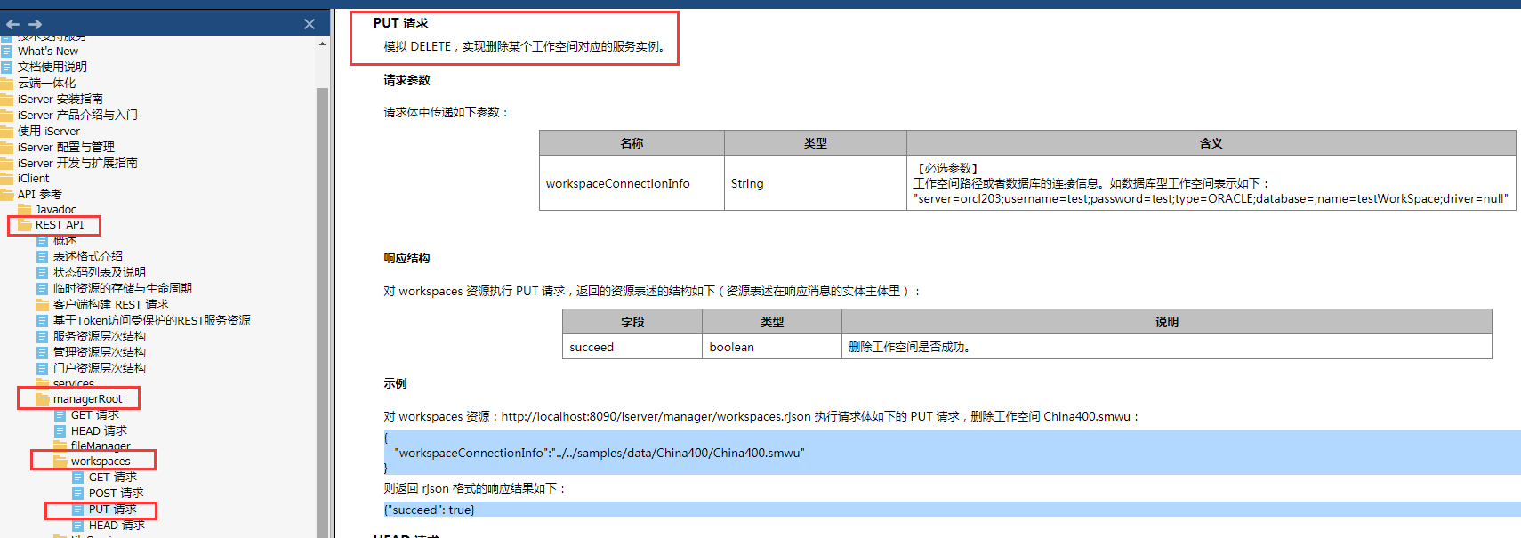Click the 请求参数 section heading

(x=406, y=80)
